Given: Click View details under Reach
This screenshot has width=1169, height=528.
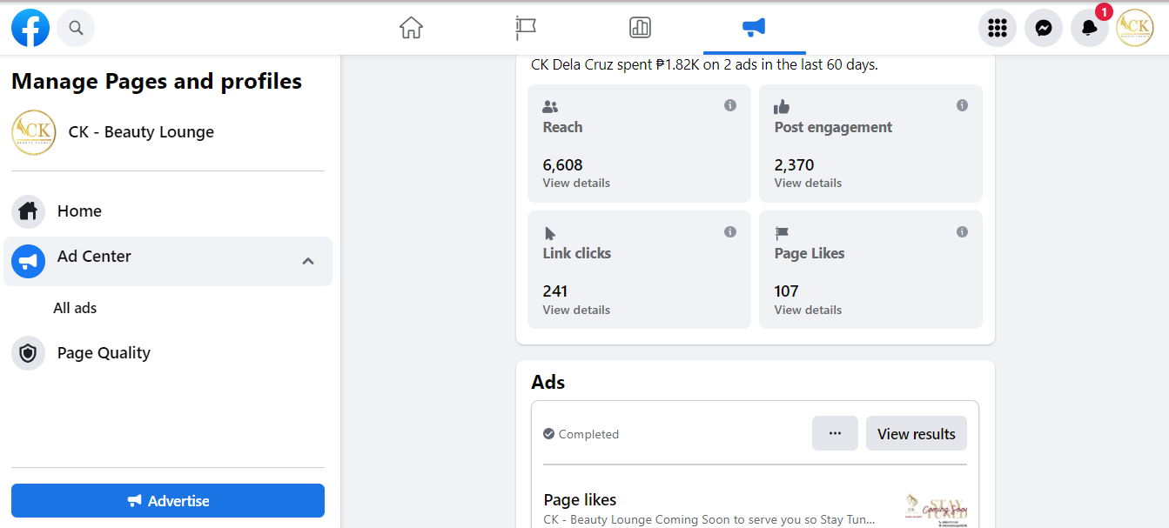Looking at the screenshot, I should pyautogui.click(x=576, y=184).
